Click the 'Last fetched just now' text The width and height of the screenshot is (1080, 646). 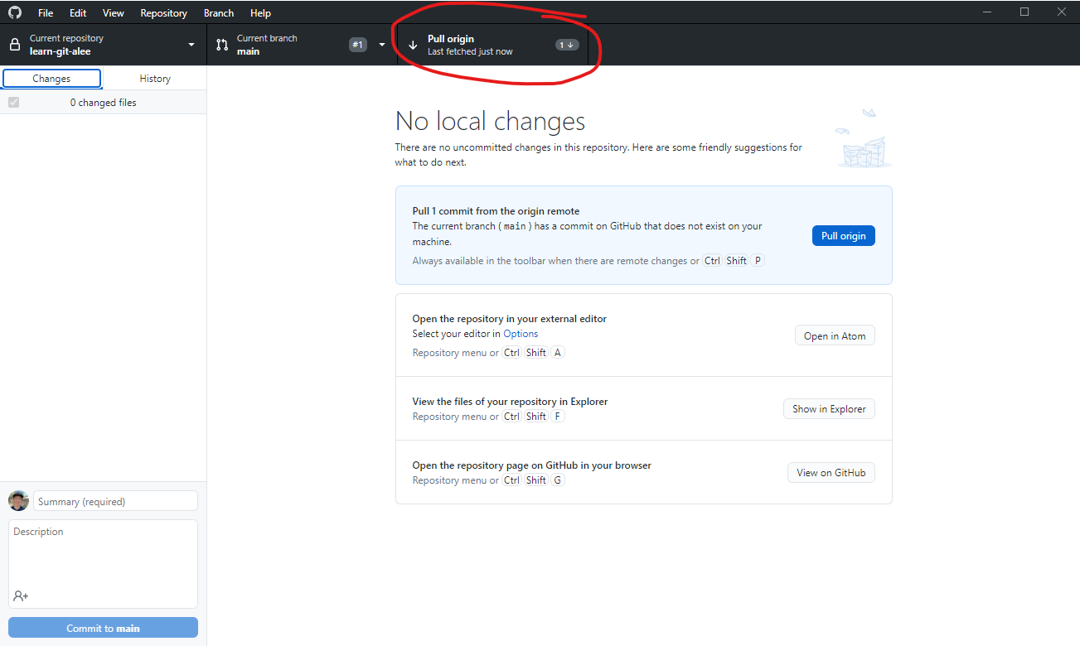pos(470,51)
